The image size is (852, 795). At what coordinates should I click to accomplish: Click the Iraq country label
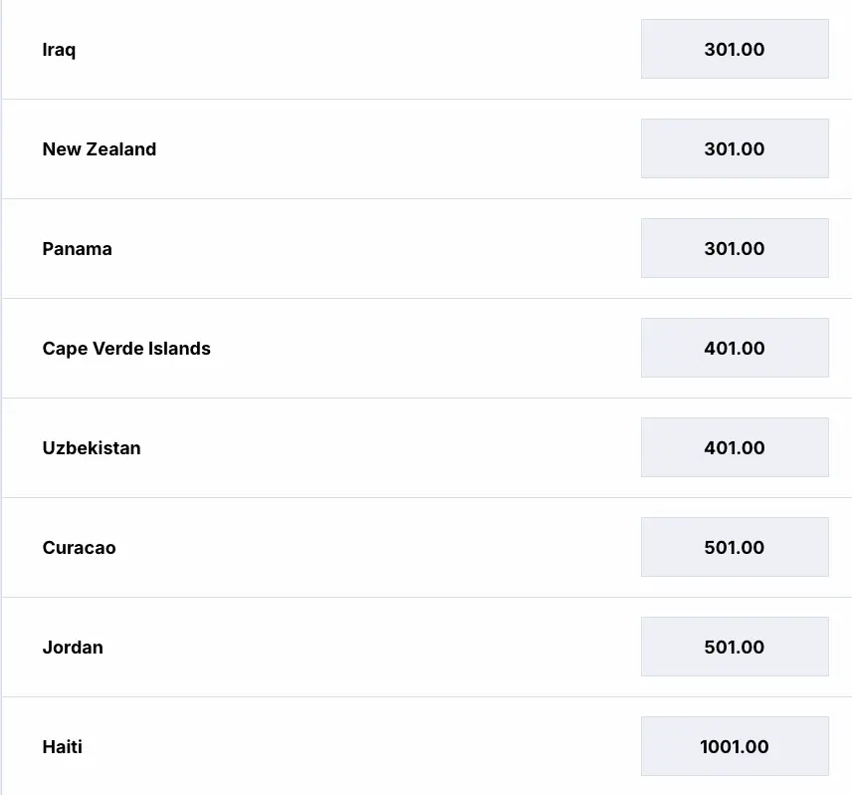pos(59,50)
